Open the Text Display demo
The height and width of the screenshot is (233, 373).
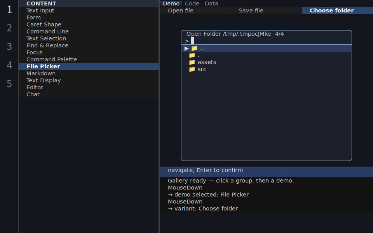(89, 80)
